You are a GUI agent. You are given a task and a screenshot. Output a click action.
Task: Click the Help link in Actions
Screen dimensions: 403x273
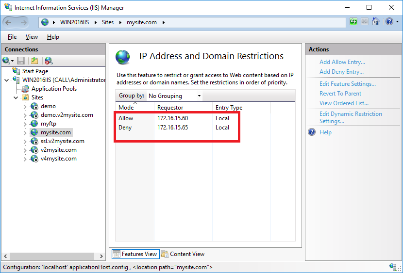[325, 132]
